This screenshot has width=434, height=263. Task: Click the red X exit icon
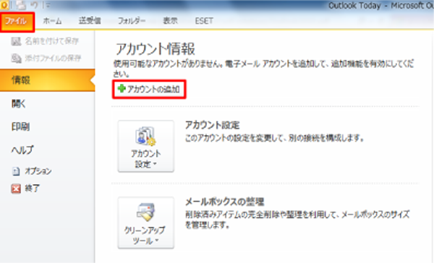16,189
